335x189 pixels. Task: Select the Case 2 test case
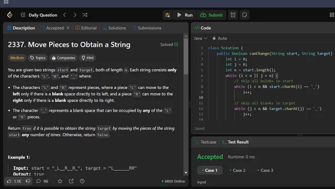(x=237, y=170)
